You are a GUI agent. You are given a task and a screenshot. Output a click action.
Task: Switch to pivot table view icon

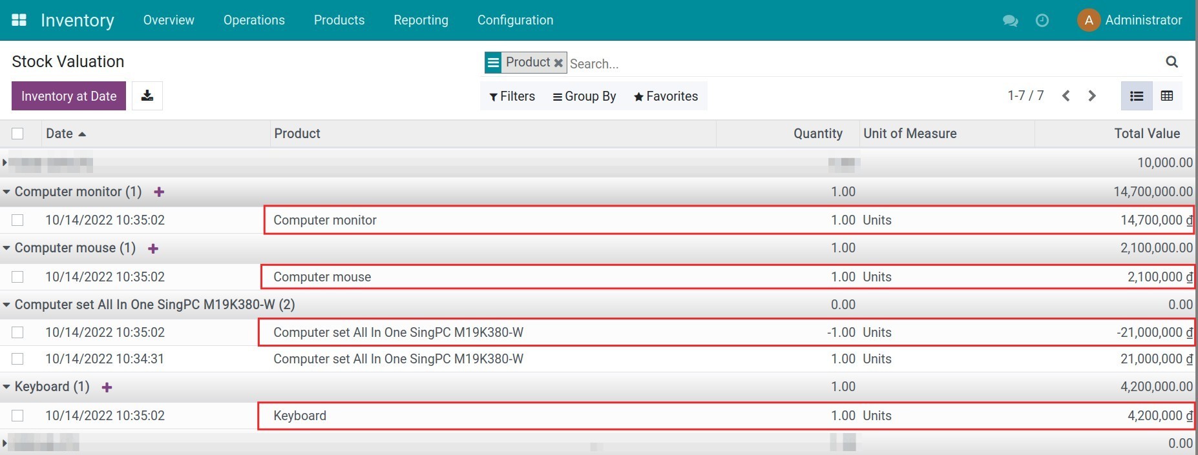pos(1167,96)
